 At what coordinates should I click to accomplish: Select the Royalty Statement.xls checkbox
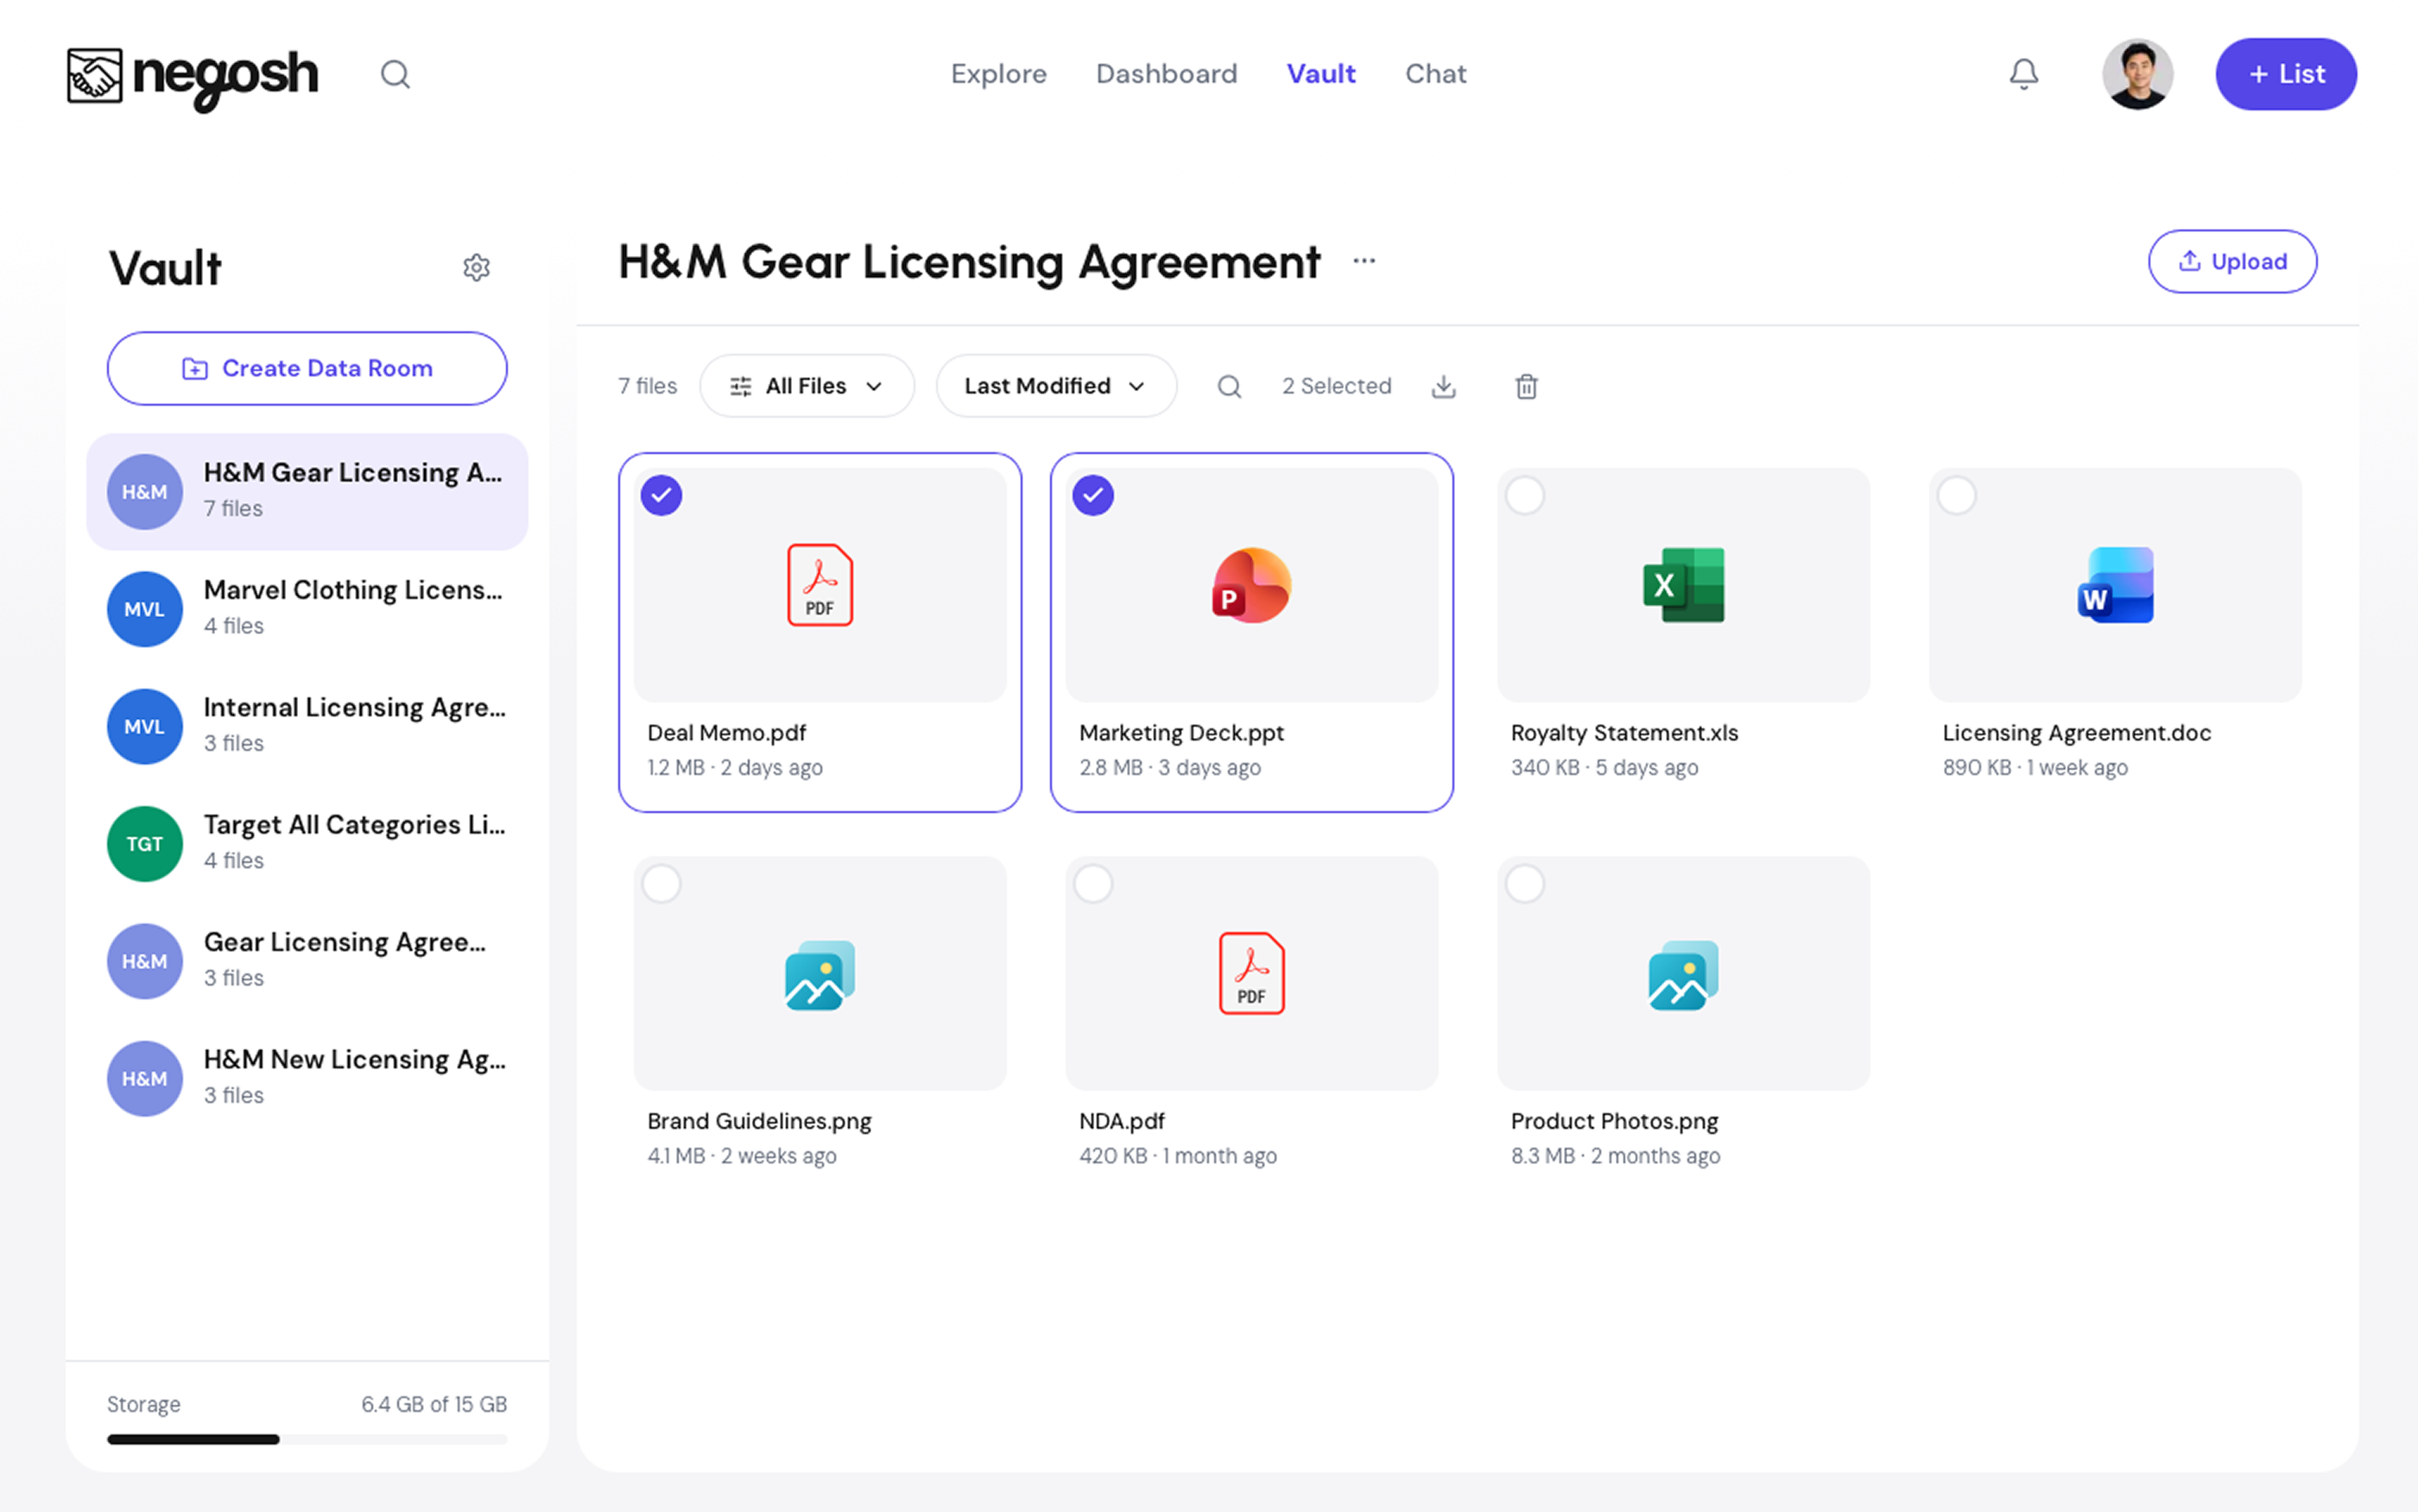tap(1524, 495)
